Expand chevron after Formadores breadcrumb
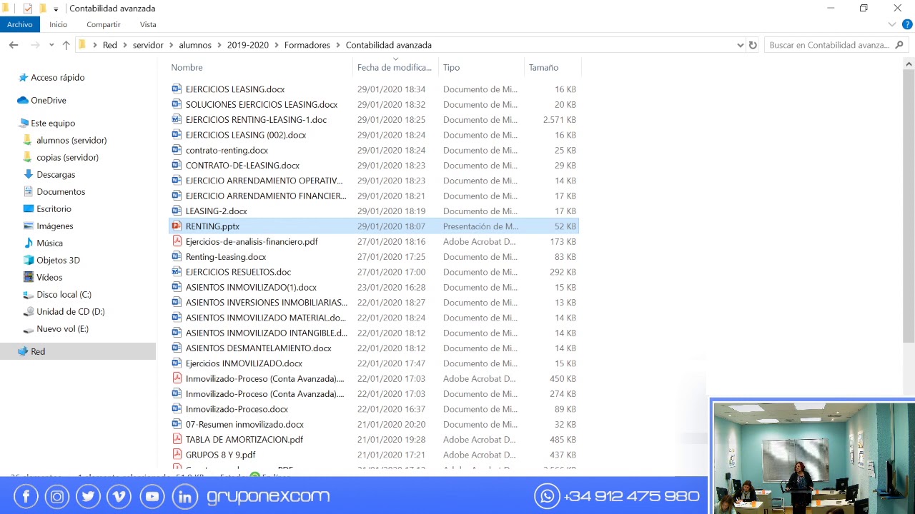The height and width of the screenshot is (514, 915). coord(338,45)
